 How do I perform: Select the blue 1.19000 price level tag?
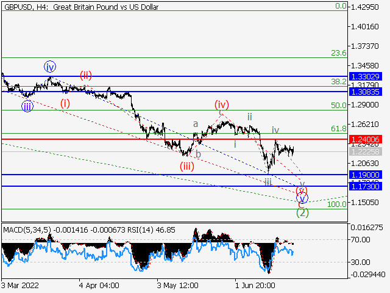[x=366, y=175]
